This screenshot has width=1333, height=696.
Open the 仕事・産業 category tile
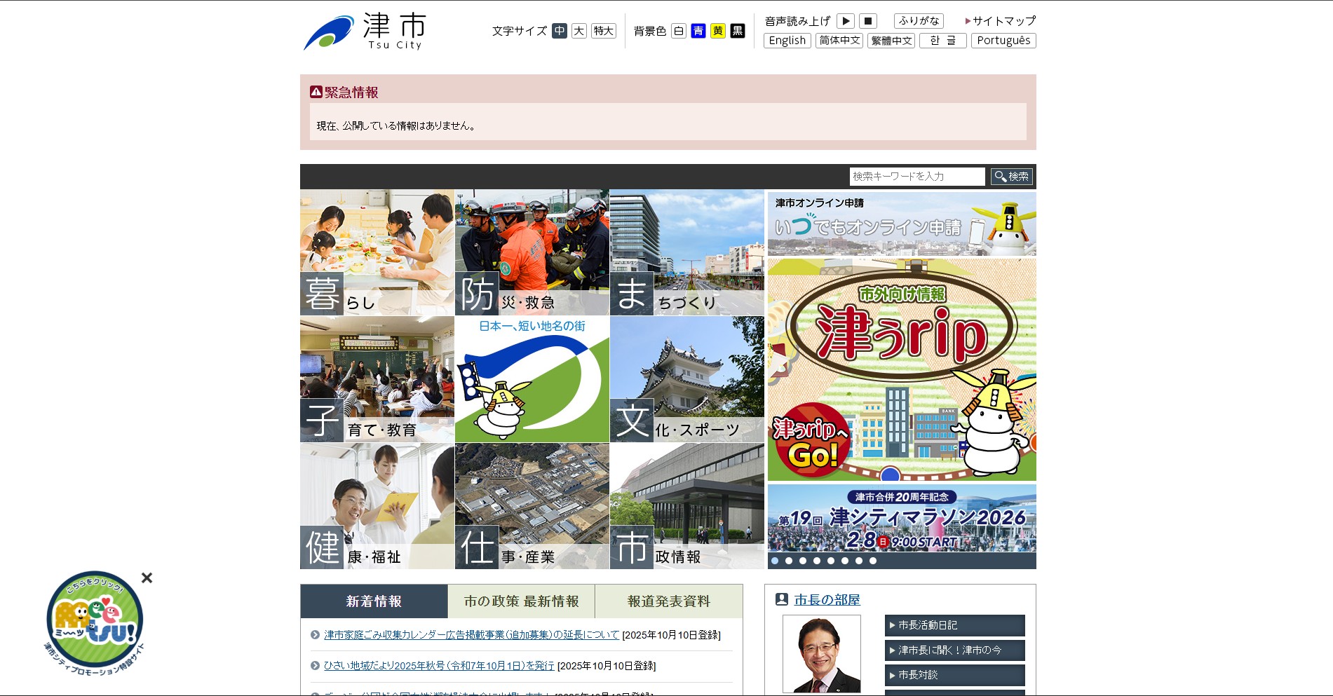532,506
